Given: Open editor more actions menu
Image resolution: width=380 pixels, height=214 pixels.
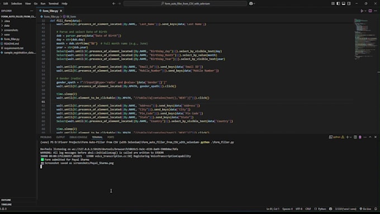Looking at the screenshot, I should [376, 11].
